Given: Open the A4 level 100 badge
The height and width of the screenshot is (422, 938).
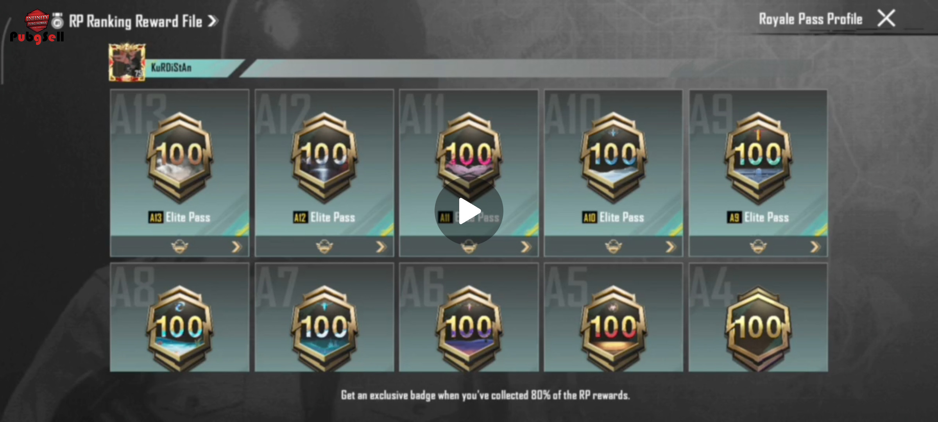Looking at the screenshot, I should click(x=758, y=328).
